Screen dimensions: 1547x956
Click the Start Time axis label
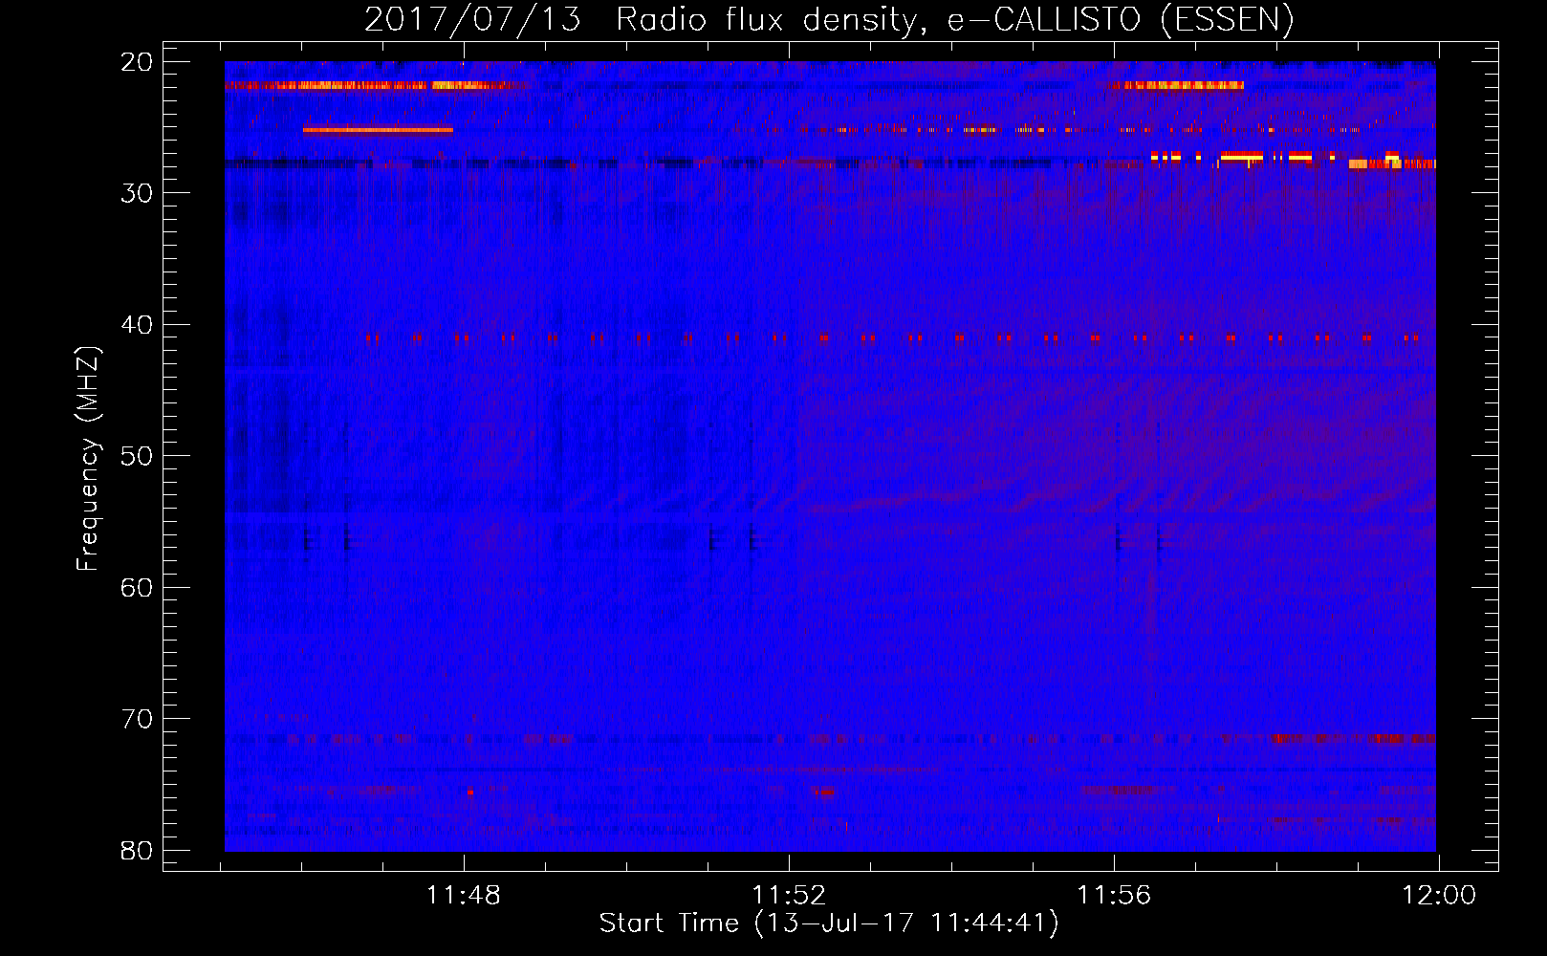pos(829,923)
